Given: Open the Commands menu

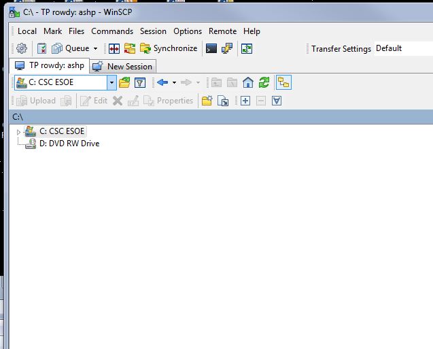Looking at the screenshot, I should click(112, 31).
